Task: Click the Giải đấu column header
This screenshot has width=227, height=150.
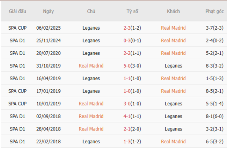Action: tap(18, 11)
